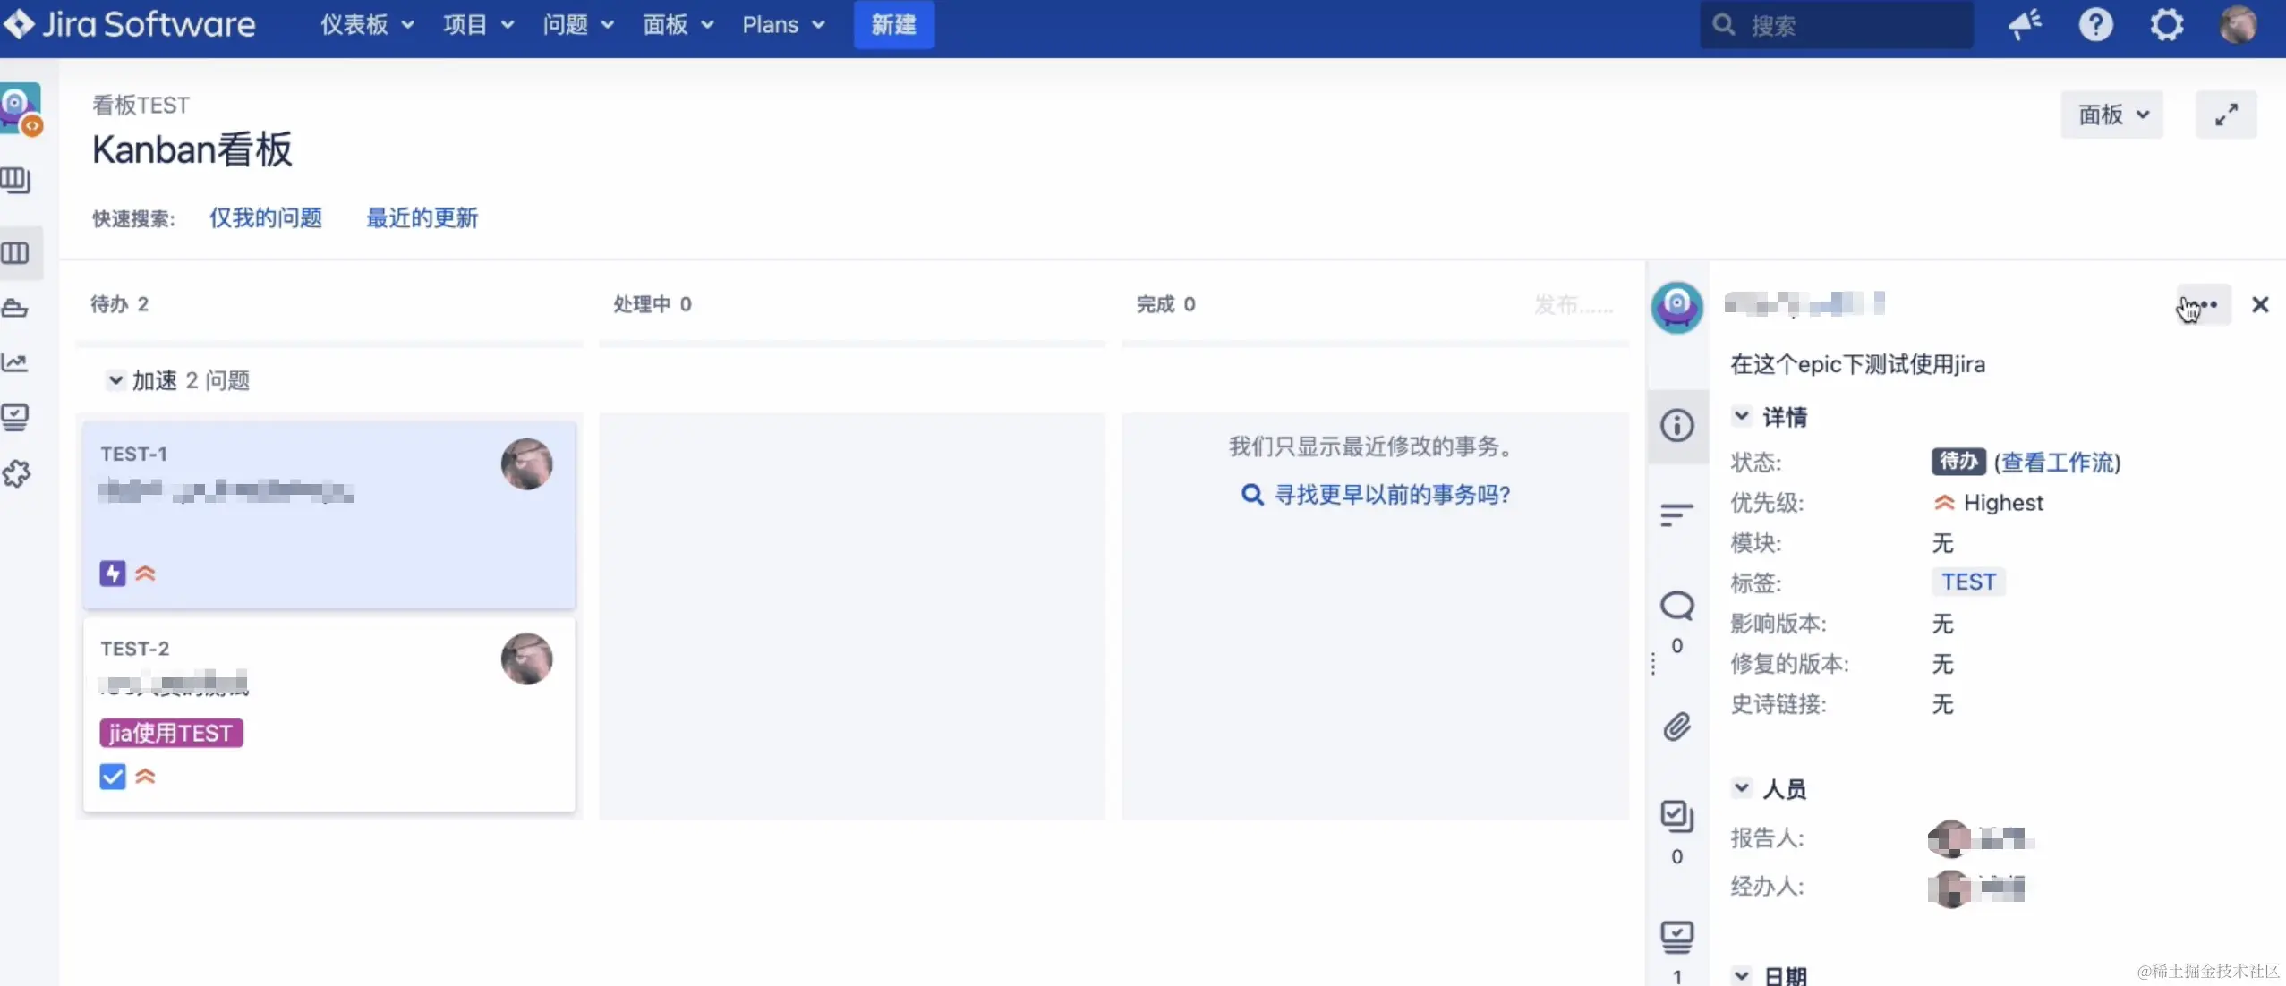The height and width of the screenshot is (986, 2286).
Task: Collapse the 日期 section
Action: pos(1741,975)
